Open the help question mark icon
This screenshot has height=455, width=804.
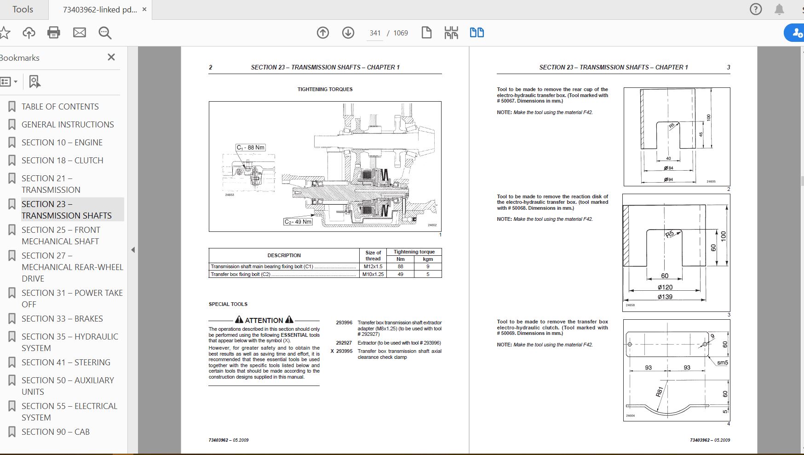point(756,9)
